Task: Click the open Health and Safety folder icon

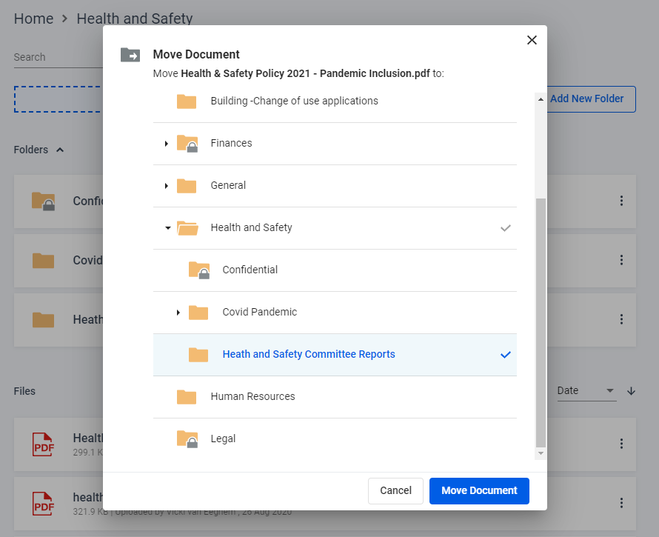Action: click(x=187, y=228)
